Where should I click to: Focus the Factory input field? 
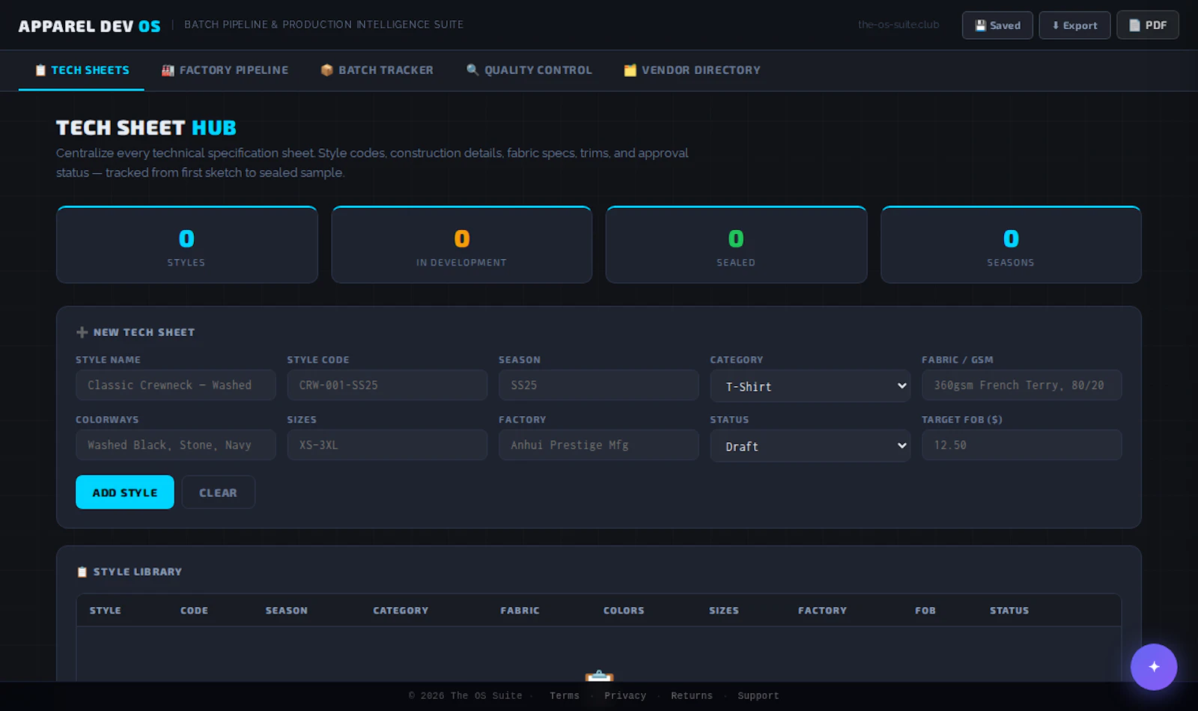pos(599,445)
